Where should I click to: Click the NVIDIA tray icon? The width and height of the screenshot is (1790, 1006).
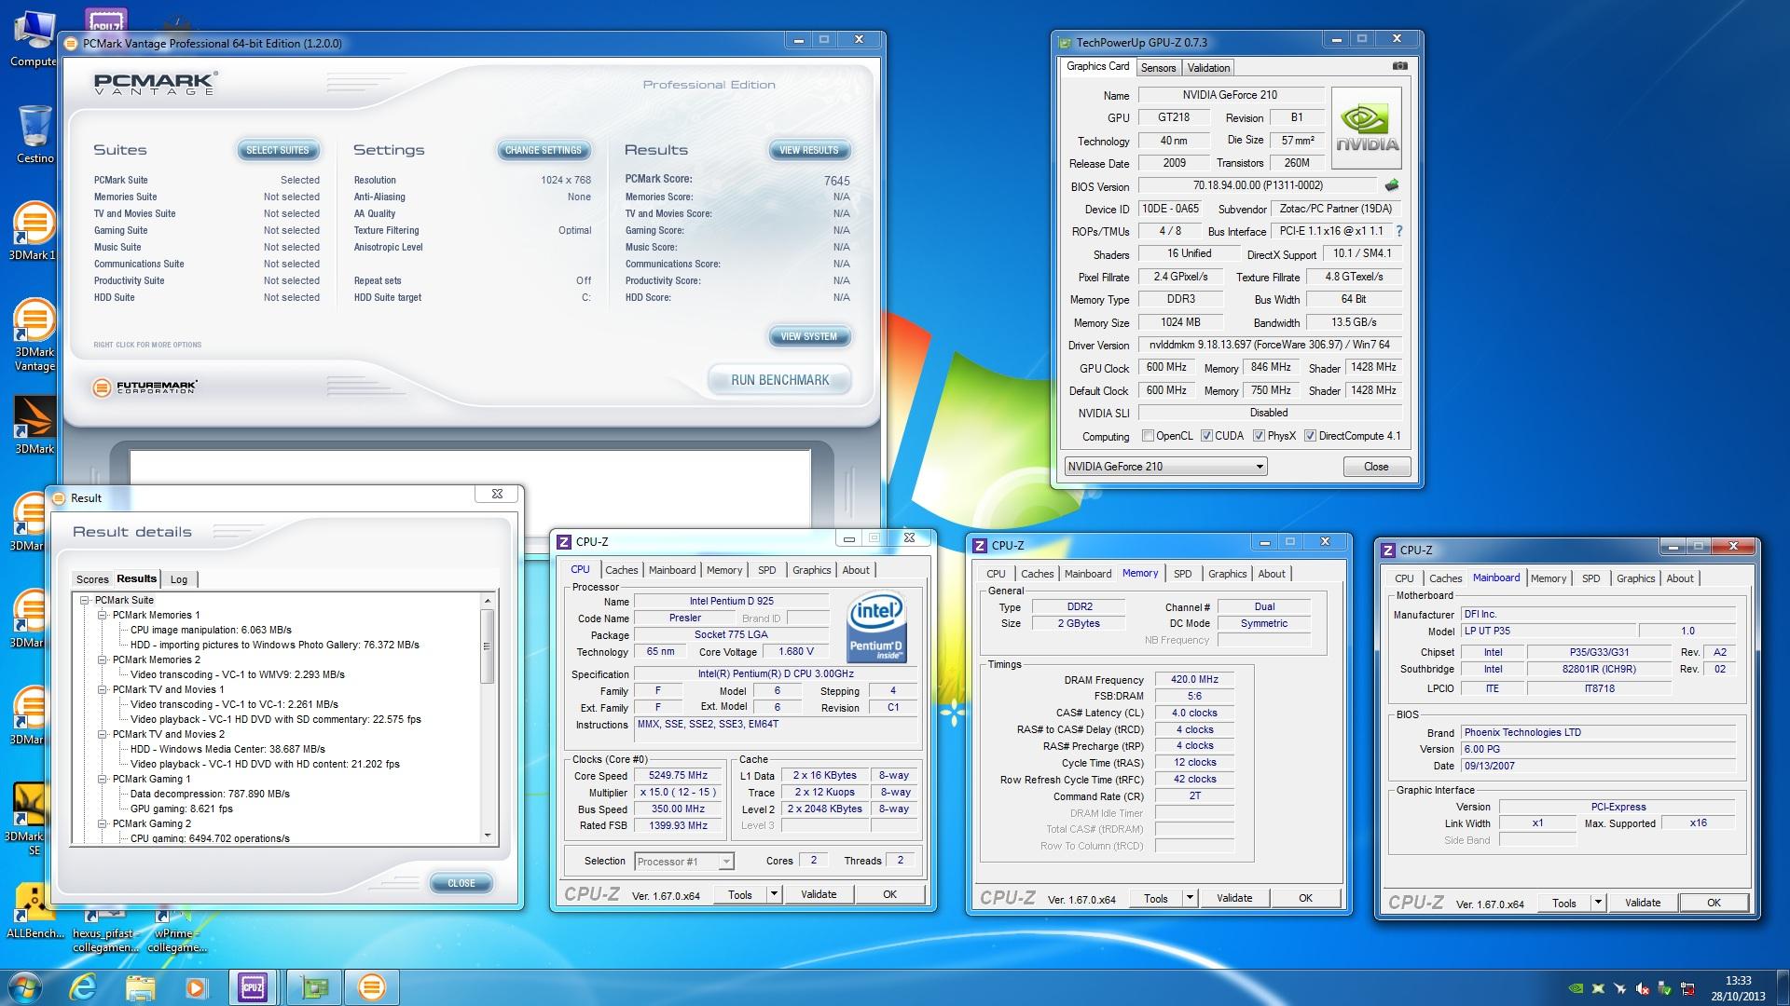pyautogui.click(x=1576, y=988)
